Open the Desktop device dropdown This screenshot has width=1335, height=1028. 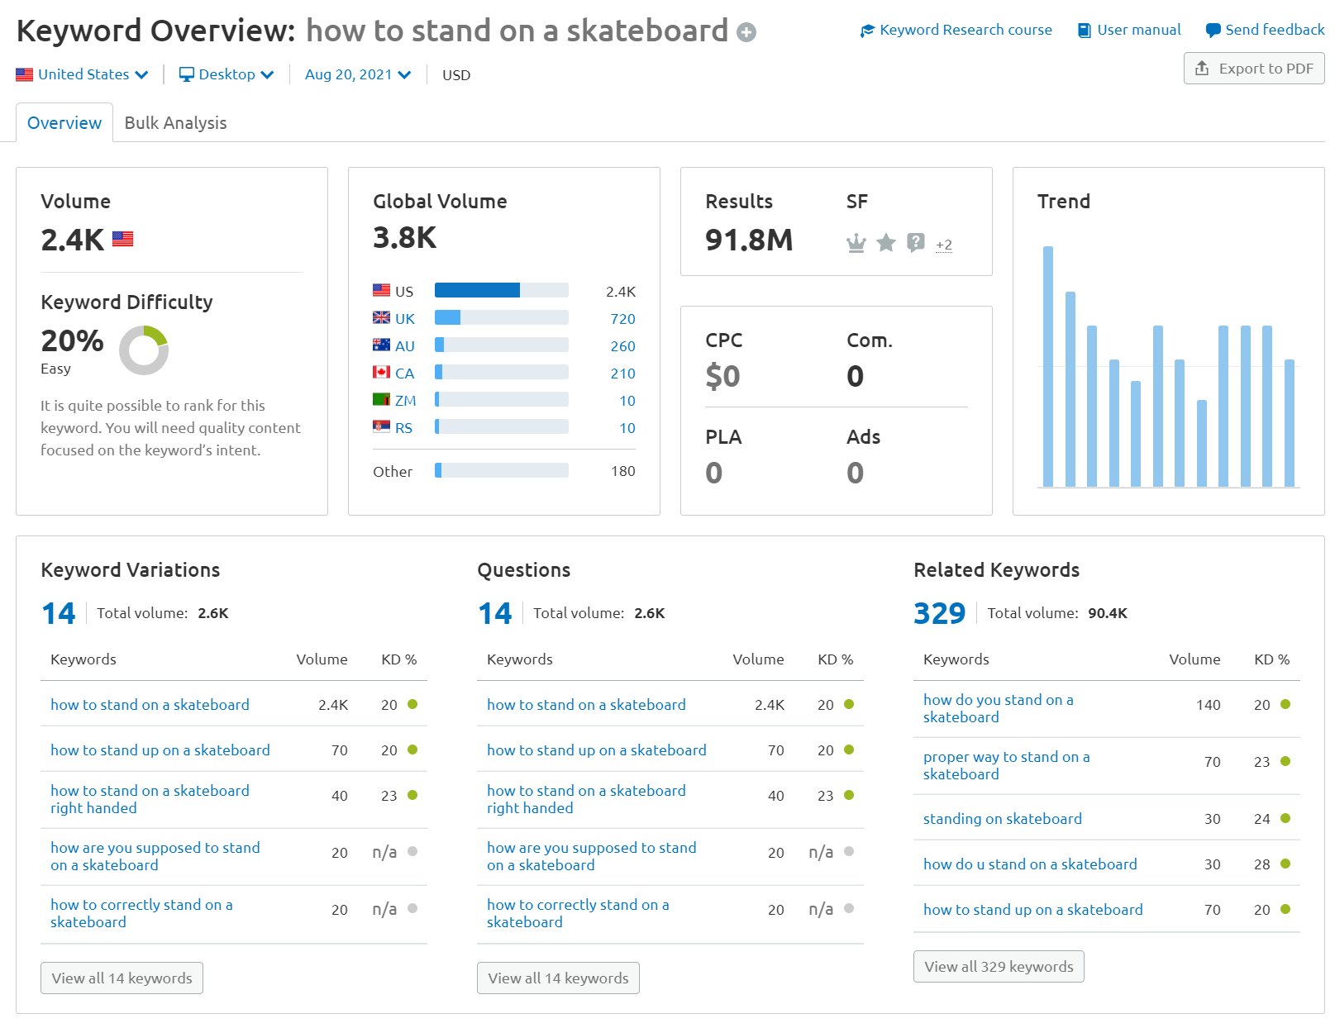[x=226, y=74]
